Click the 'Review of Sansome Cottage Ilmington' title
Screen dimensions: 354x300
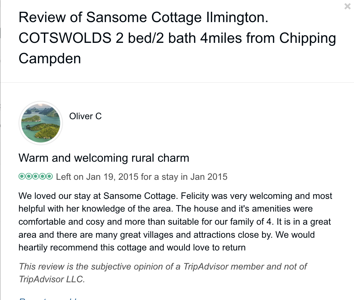[x=143, y=17]
